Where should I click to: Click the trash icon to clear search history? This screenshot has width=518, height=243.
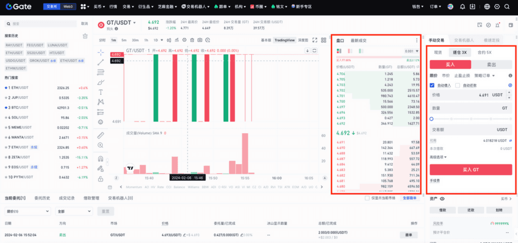(85, 36)
